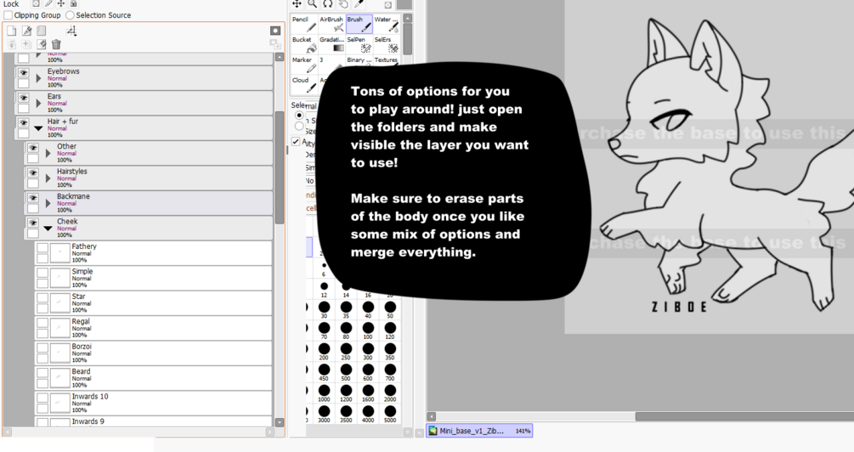
Task: Select the SelErs selection eraser tool
Action: coord(386,45)
